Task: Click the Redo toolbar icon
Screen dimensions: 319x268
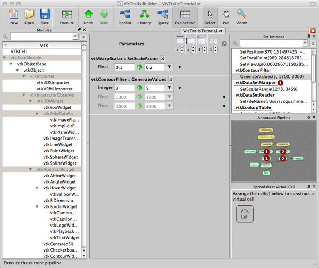Action: point(104,17)
